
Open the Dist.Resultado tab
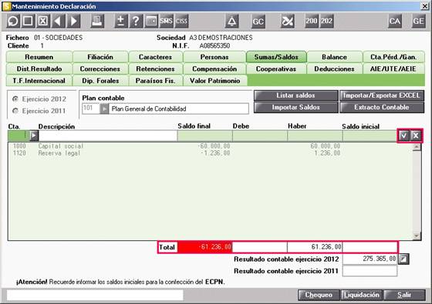point(39,68)
